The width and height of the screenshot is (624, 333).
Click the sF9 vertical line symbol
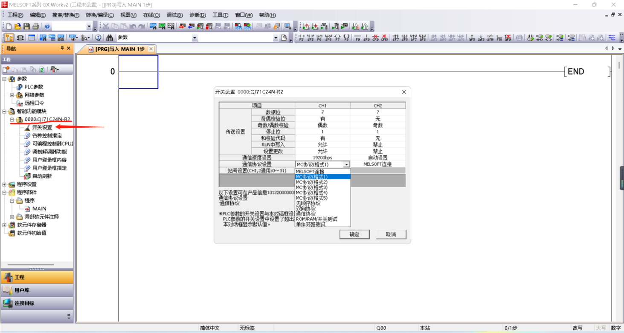coord(366,38)
